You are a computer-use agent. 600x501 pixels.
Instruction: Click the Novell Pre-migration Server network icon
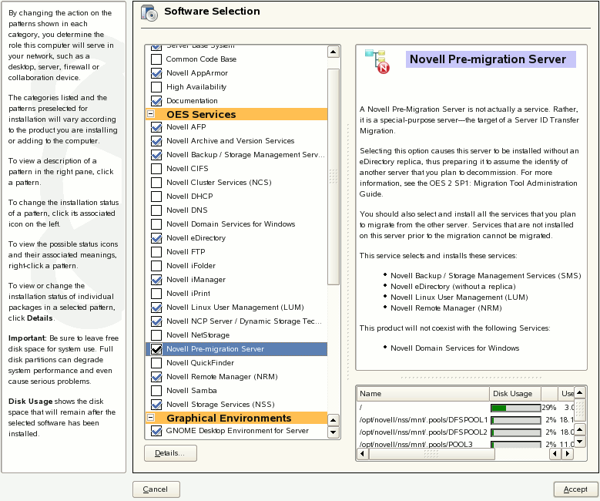(377, 62)
